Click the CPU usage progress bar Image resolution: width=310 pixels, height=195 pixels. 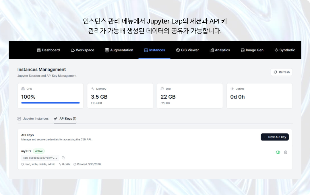[51, 103]
